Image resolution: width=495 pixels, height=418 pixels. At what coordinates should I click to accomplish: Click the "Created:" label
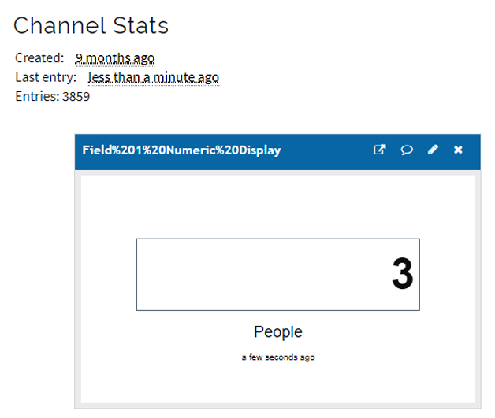pos(39,57)
